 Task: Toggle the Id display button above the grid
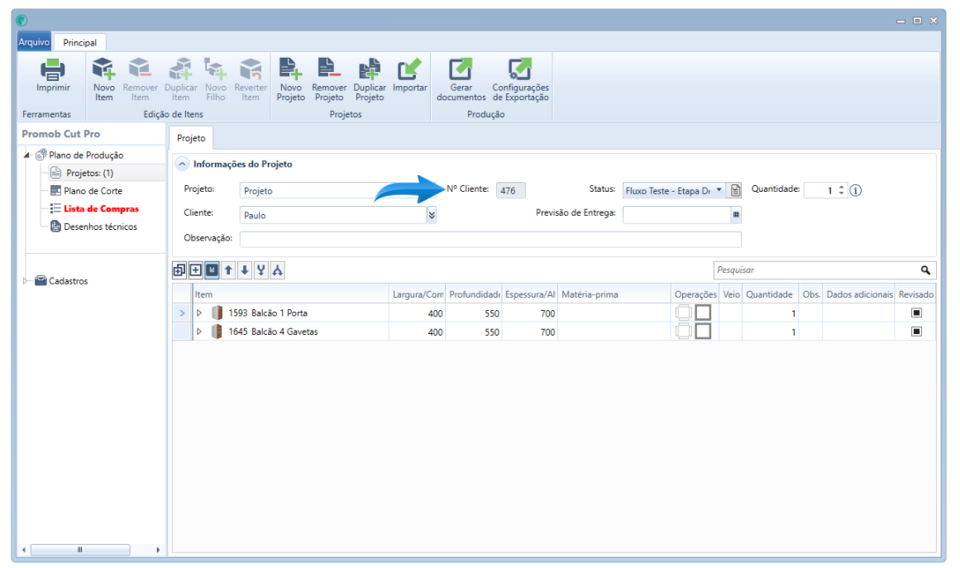click(212, 270)
